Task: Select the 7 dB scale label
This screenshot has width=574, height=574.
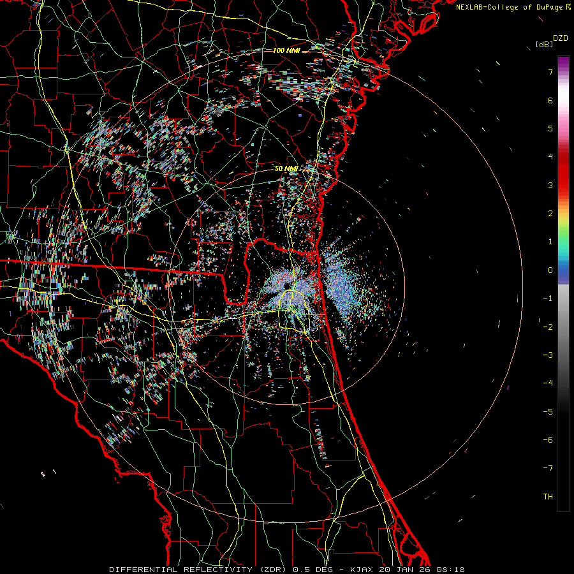Action: point(550,71)
